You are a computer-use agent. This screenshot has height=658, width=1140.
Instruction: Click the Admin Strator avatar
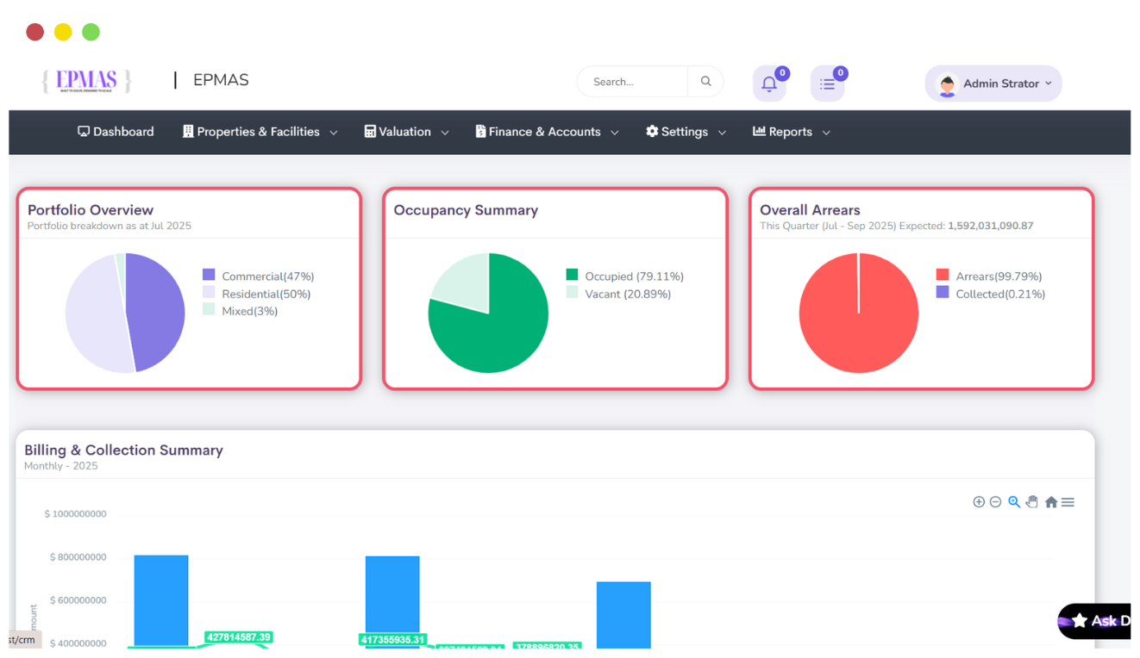(947, 84)
